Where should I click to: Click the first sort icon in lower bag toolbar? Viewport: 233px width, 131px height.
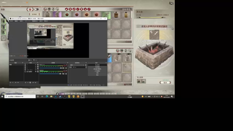(x=118, y=51)
